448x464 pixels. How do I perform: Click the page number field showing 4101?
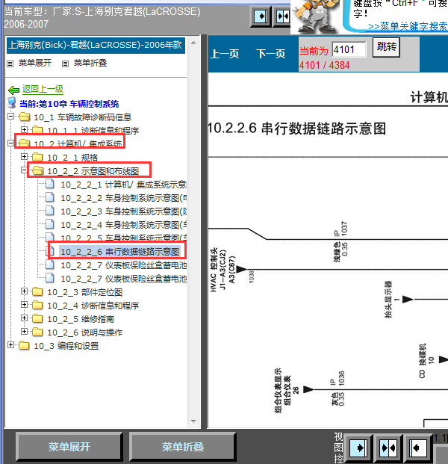point(349,49)
